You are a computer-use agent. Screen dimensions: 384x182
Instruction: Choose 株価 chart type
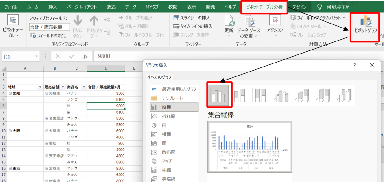click(174, 170)
